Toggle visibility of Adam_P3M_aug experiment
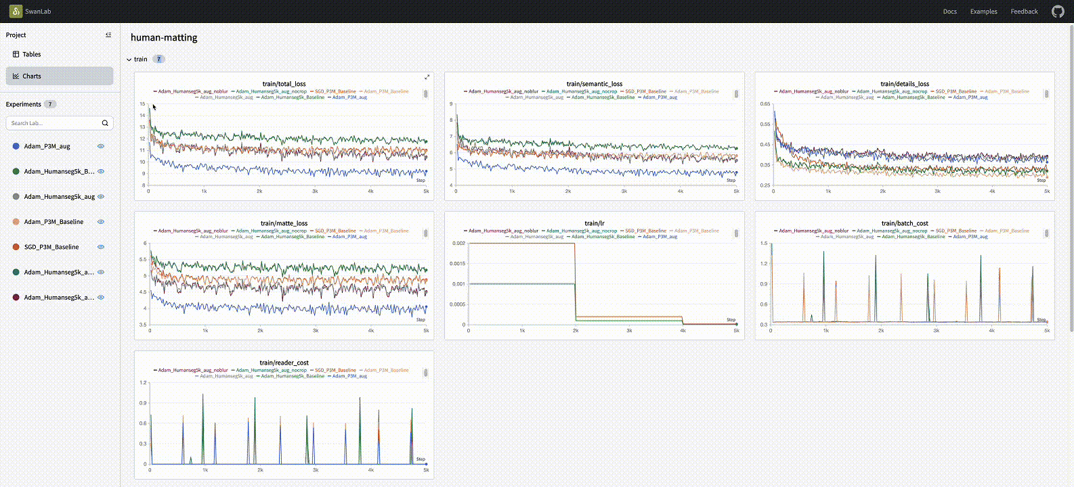Viewport: 1074px width, 487px height. [x=101, y=146]
